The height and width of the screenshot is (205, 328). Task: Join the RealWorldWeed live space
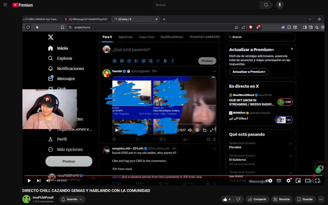[285, 102]
